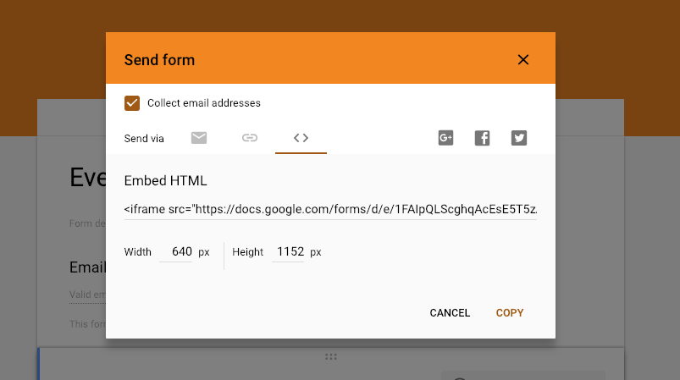Click the Form description text behind dialog
The width and height of the screenshot is (680, 380).
(x=87, y=223)
